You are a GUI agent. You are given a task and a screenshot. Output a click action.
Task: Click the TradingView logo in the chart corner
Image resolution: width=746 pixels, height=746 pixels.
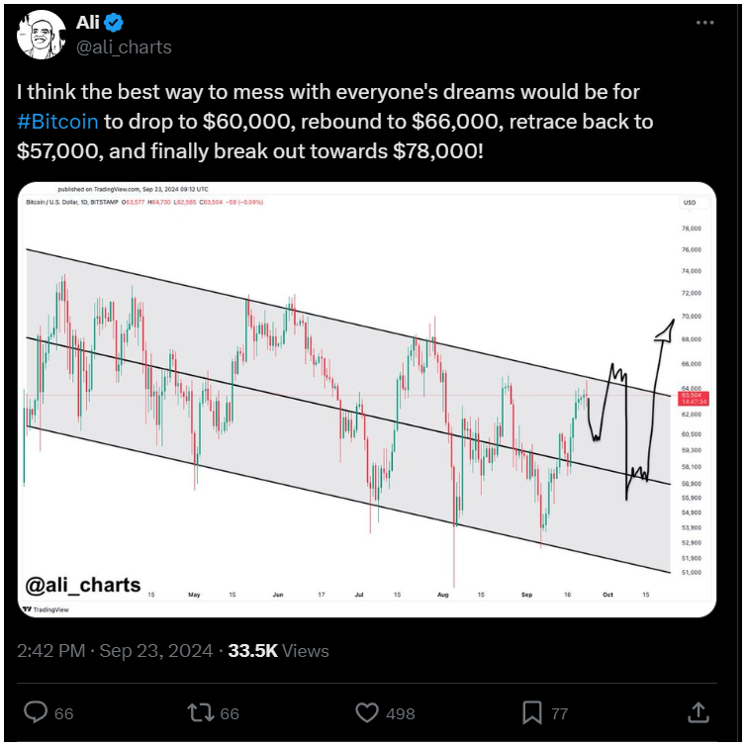[46, 609]
